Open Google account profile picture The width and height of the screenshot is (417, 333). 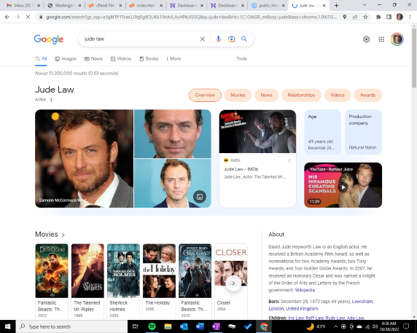coord(397,39)
